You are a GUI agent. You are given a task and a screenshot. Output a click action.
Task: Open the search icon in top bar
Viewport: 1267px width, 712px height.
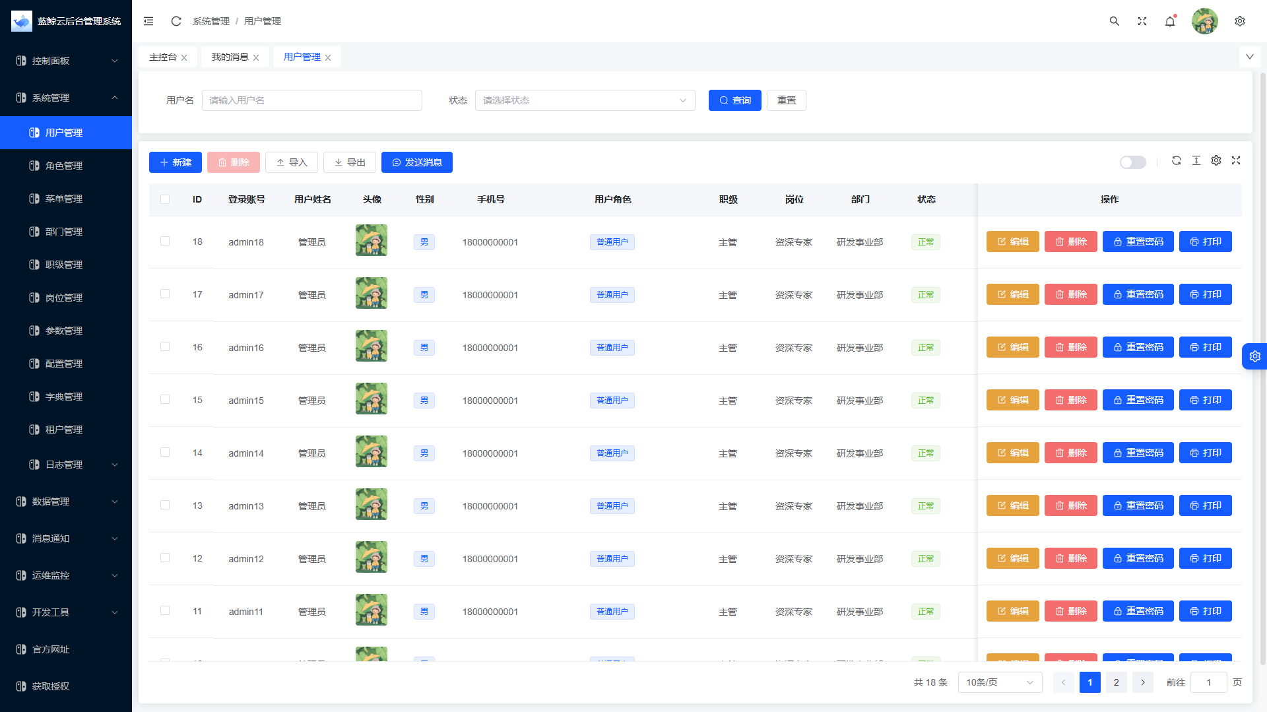[1114, 21]
